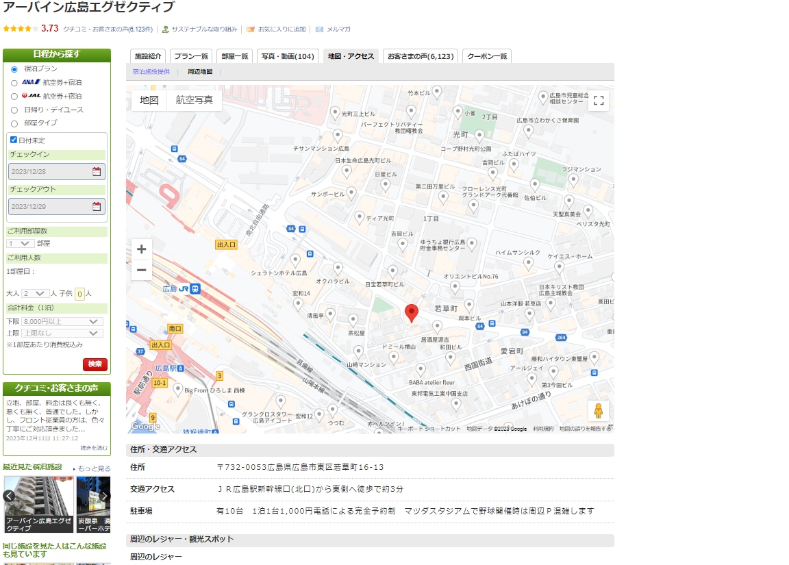The width and height of the screenshot is (789, 565).
Task: Click the add-to-favorites icon
Action: 250,29
